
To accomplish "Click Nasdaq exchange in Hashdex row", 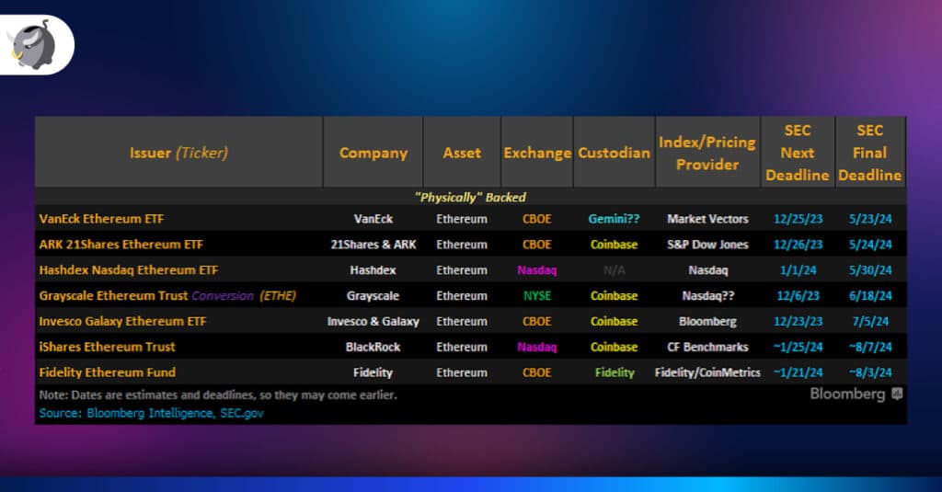I will tap(537, 270).
